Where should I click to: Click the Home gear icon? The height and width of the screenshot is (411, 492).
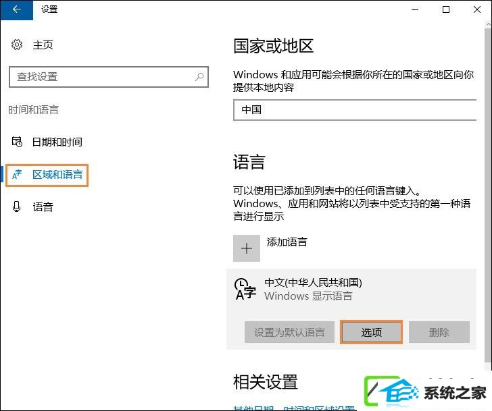17,45
